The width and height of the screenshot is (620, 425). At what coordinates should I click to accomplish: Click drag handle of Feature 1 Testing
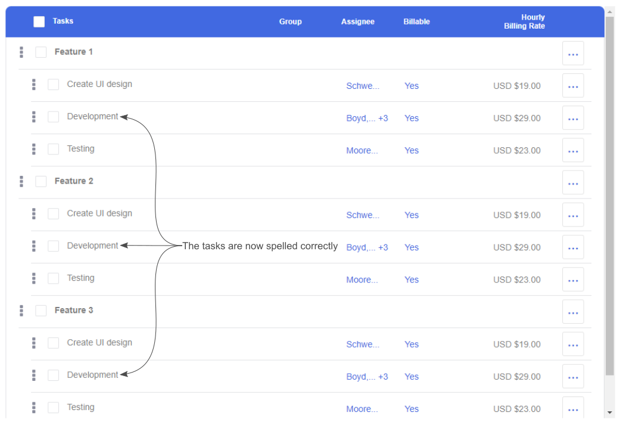(x=34, y=149)
